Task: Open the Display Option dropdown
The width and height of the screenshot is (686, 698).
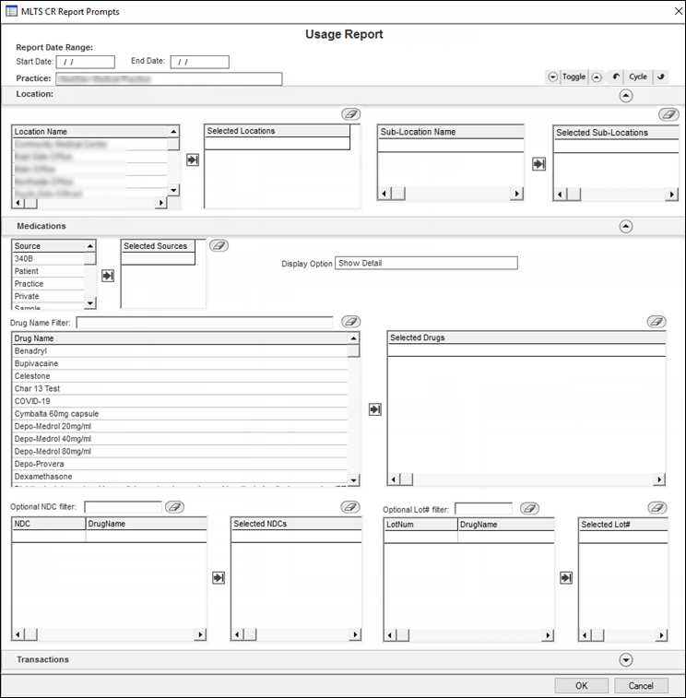Action: (x=426, y=263)
